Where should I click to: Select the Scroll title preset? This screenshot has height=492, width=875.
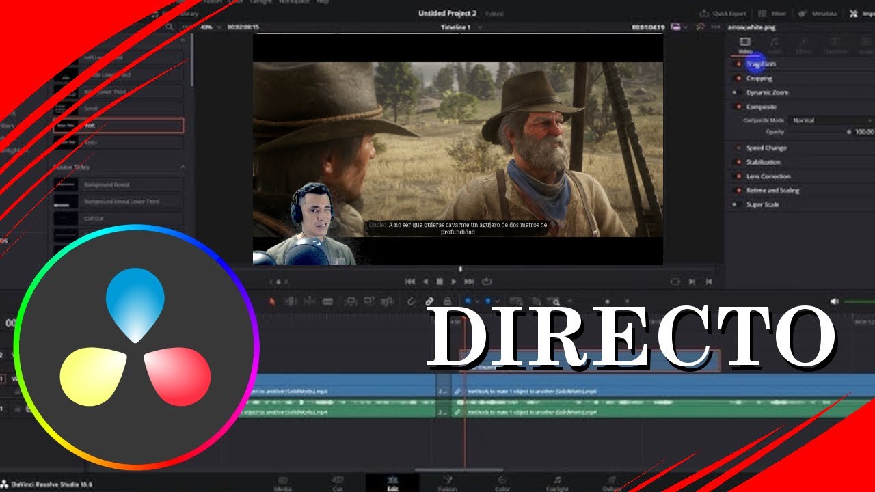(x=118, y=109)
